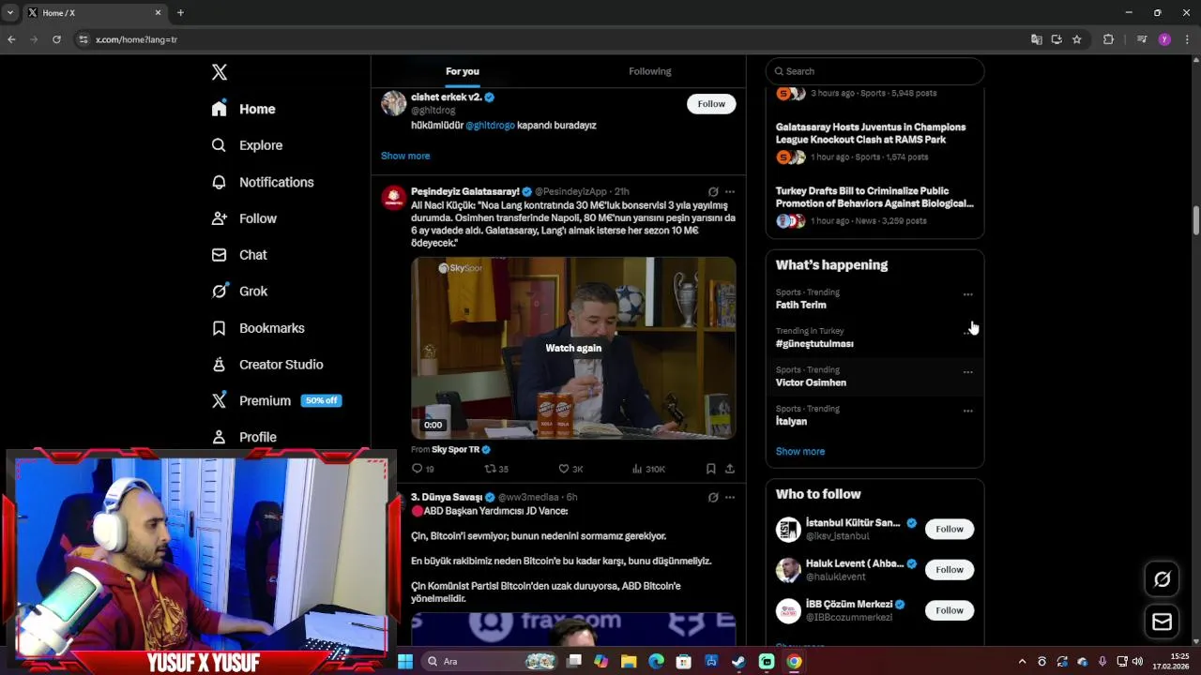Bookmark the Peşindeyiz Galatasaray post
This screenshot has width=1201, height=675.
tap(710, 469)
